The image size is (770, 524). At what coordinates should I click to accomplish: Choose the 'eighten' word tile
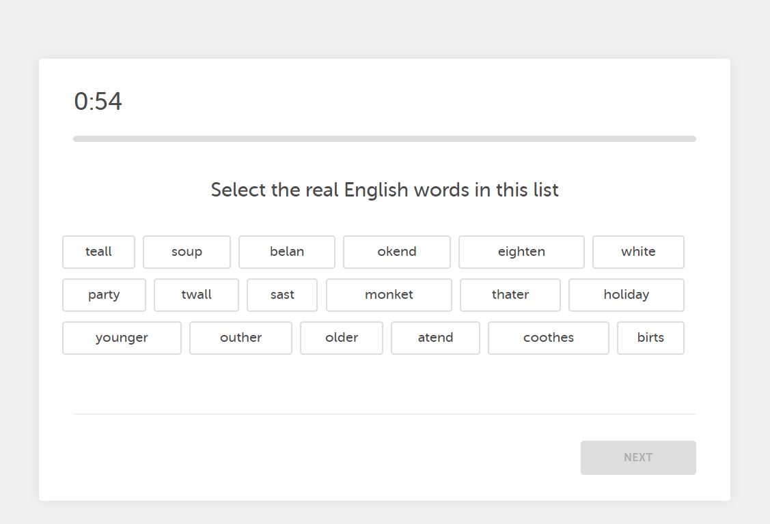pos(521,252)
